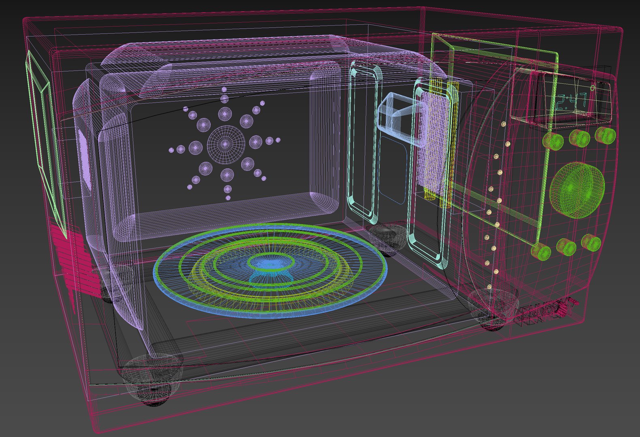The image size is (640, 437).
Task: Select the blue turntable plate on the microwave floor
Action: click(270, 271)
